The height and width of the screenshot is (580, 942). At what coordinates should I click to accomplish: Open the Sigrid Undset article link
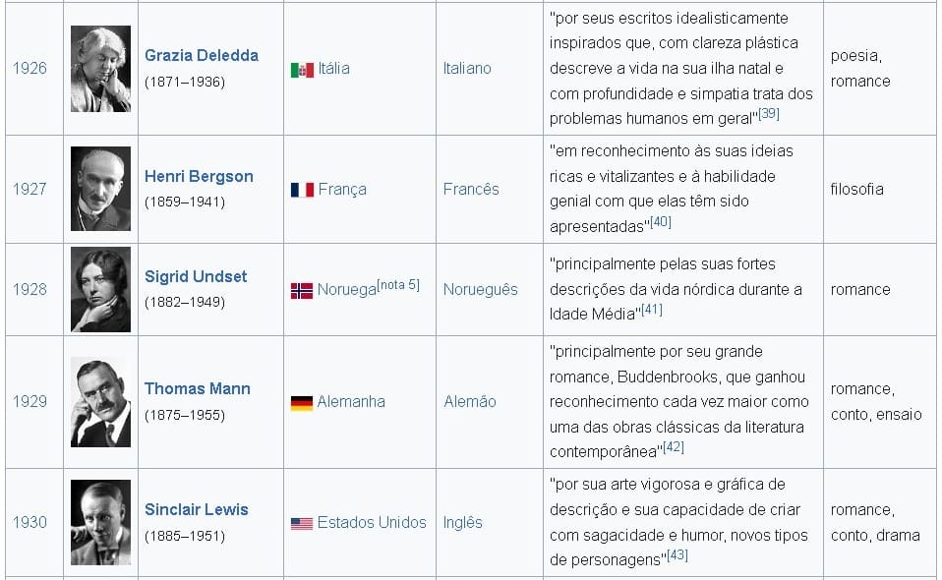pyautogui.click(x=196, y=276)
